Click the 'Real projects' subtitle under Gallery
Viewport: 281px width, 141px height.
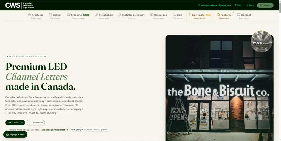(55, 18)
